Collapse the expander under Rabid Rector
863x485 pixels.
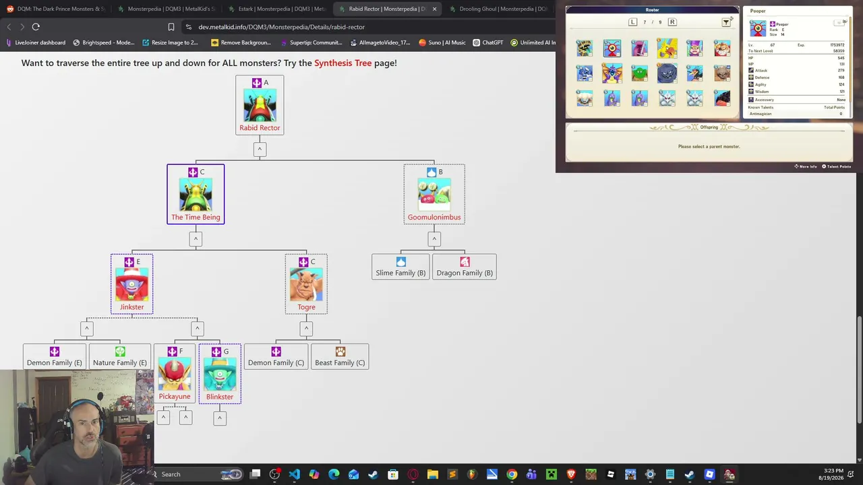(260, 149)
